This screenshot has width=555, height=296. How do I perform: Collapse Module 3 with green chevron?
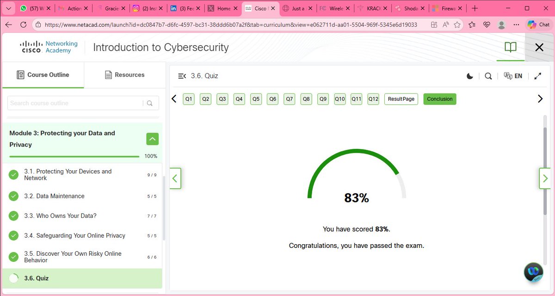(x=153, y=139)
